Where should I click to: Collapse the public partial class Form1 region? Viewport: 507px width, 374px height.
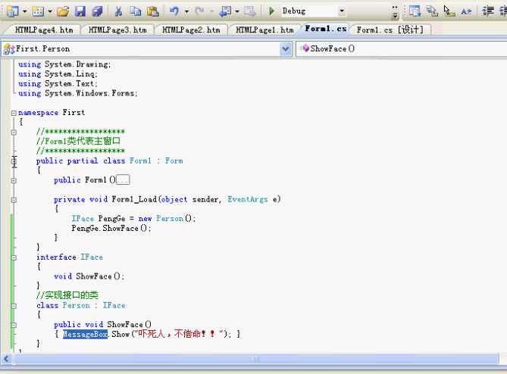tap(14, 161)
